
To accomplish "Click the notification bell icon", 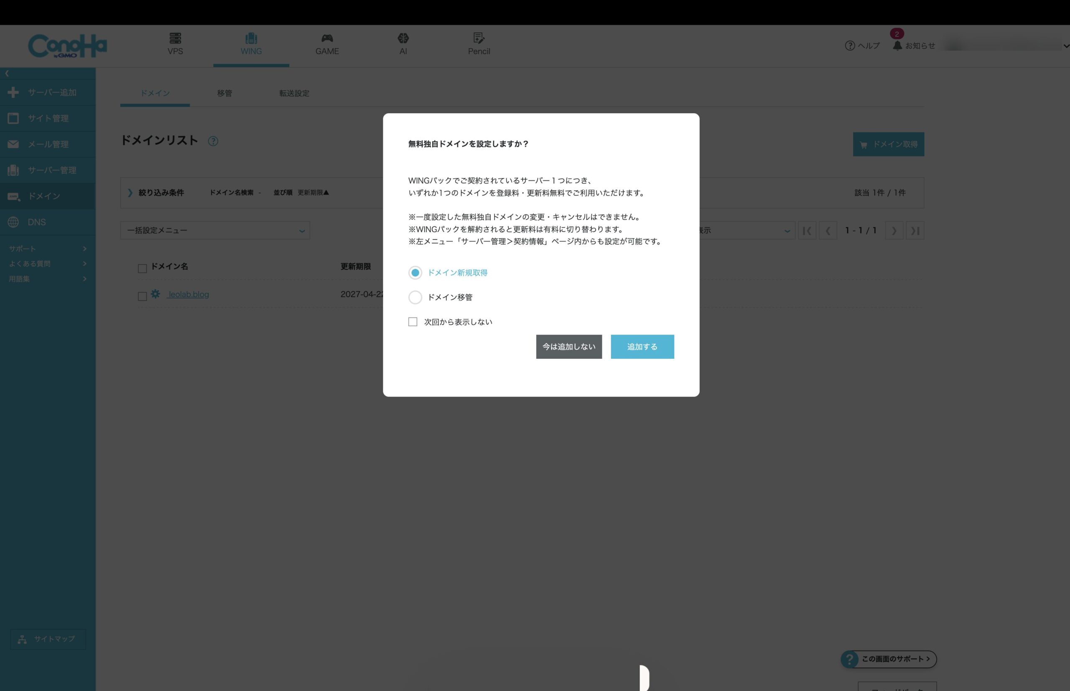I will click(897, 46).
